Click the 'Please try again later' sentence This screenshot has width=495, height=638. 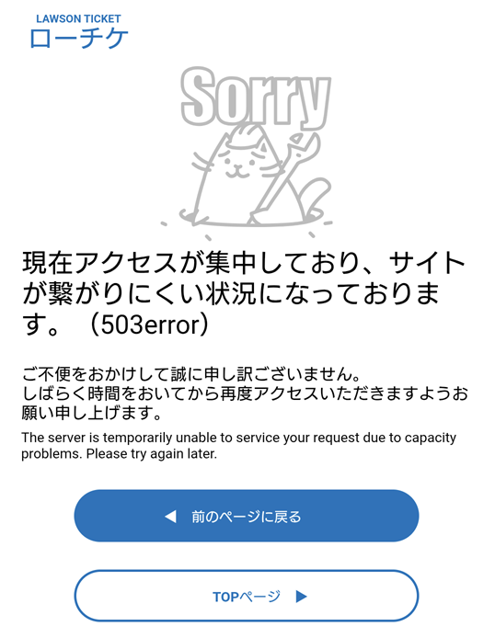pyautogui.click(x=152, y=454)
